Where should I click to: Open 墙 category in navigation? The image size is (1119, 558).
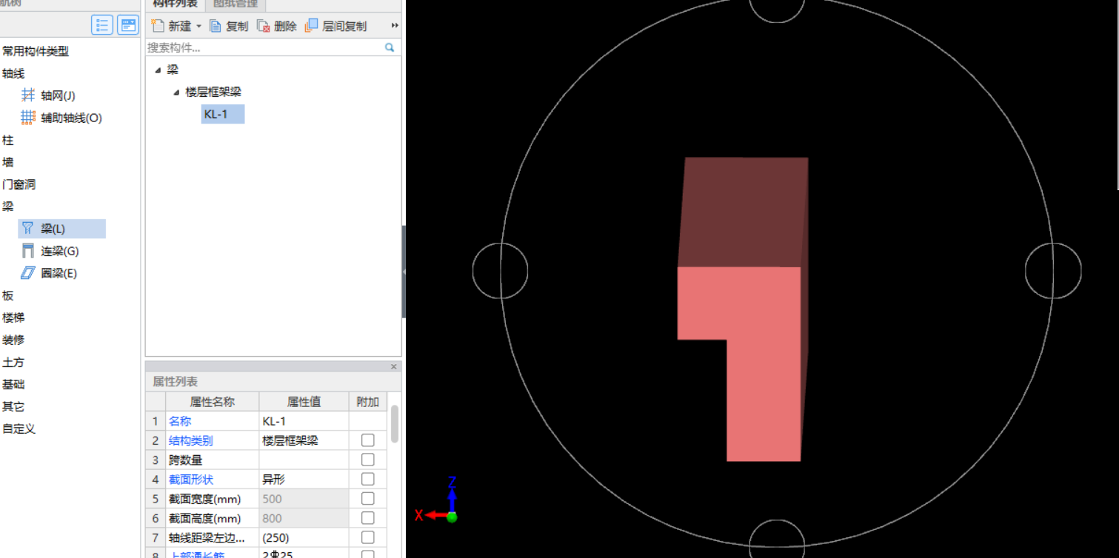7,162
